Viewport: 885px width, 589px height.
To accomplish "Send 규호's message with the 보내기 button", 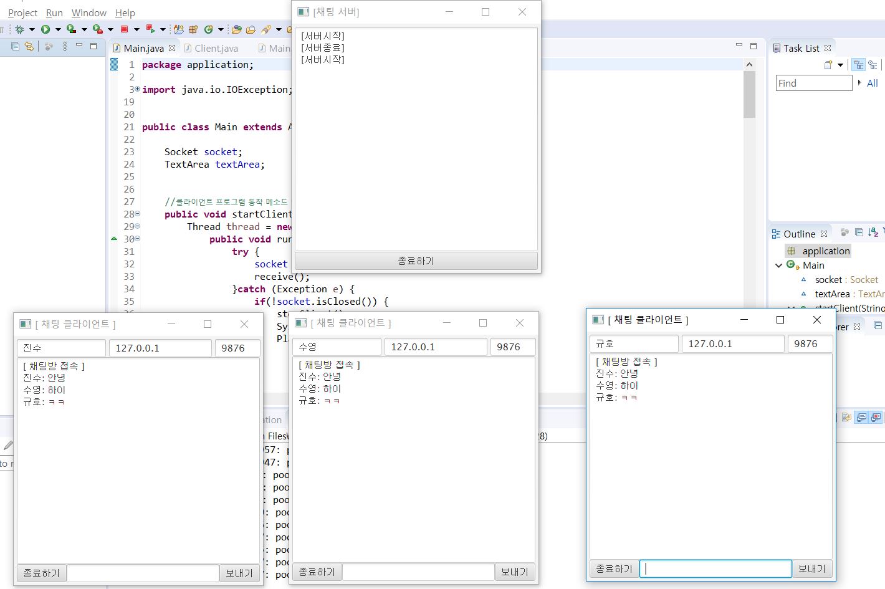I will [x=812, y=568].
